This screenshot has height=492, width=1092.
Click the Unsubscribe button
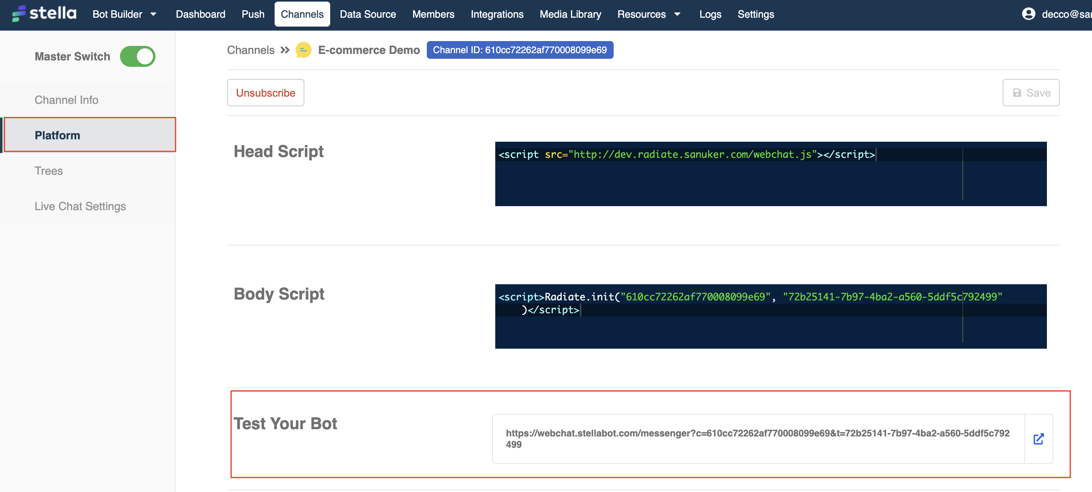point(265,92)
